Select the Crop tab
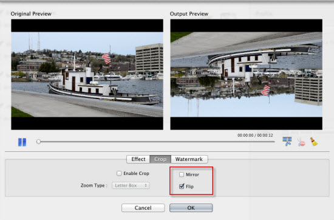Viewport: 334px width, 220px height. point(160,159)
